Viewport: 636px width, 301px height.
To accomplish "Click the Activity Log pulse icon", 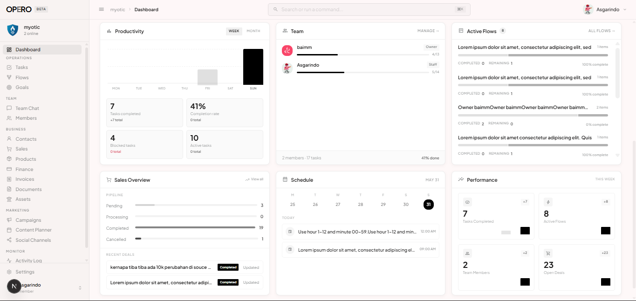I will [x=9, y=261].
